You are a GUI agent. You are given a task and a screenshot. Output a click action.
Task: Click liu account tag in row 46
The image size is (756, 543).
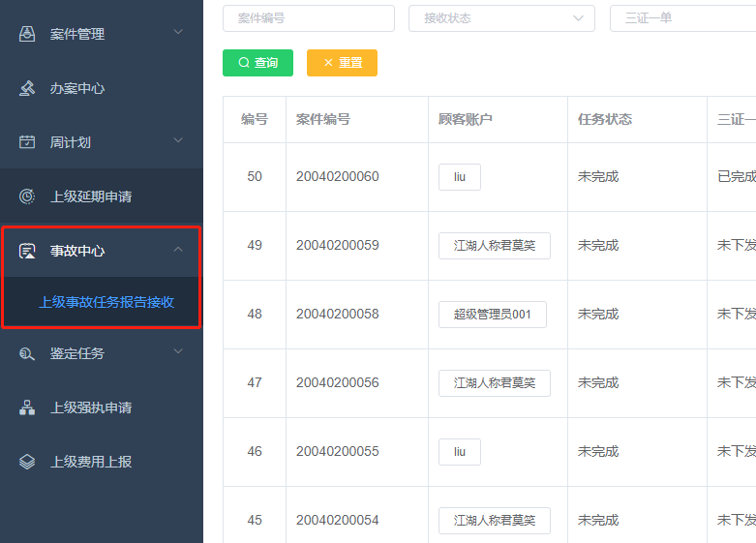[460, 452]
